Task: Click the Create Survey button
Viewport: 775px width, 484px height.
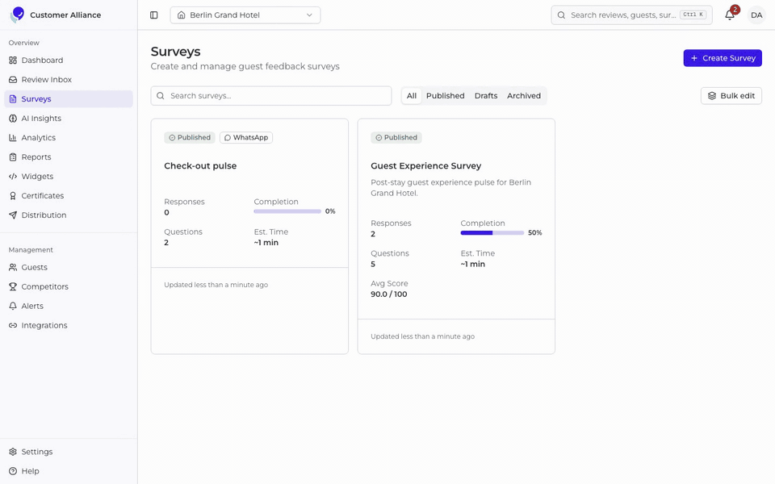Action: (723, 58)
